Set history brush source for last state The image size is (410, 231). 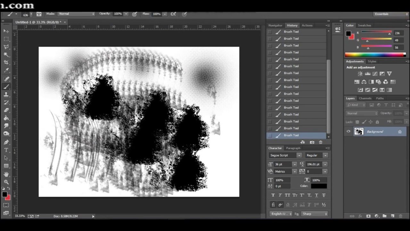[270, 135]
